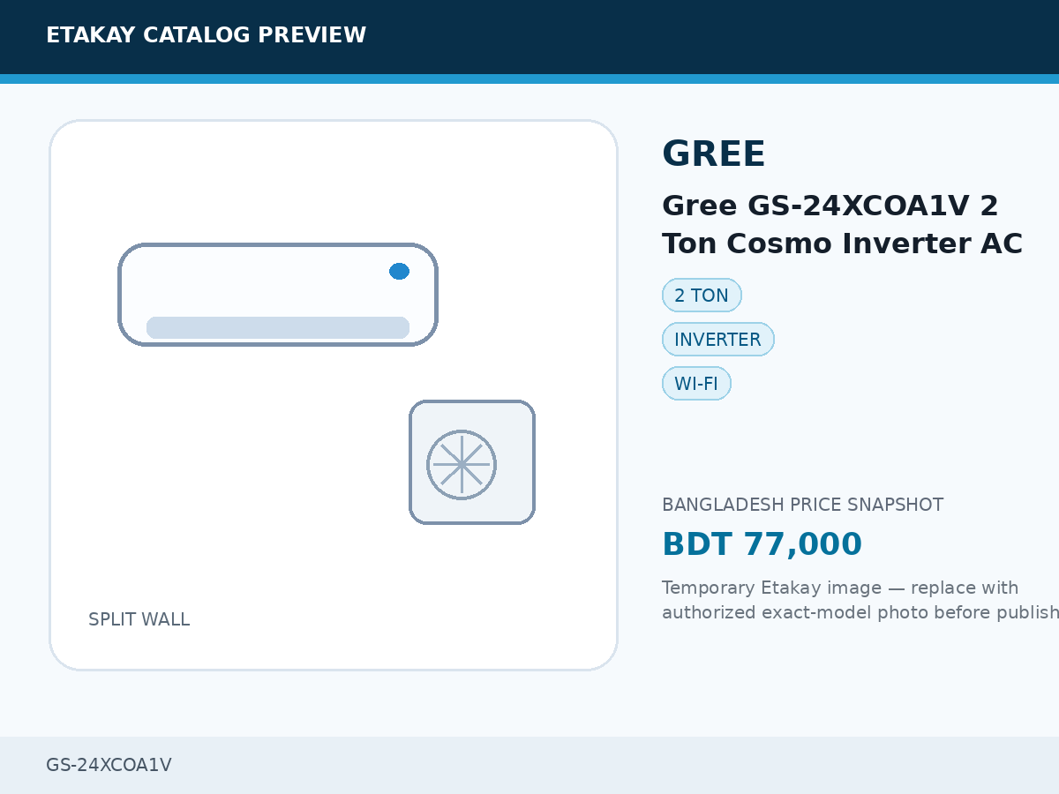The height and width of the screenshot is (794, 1059).
Task: Click the BDT 77,000 price
Action: 762,544
